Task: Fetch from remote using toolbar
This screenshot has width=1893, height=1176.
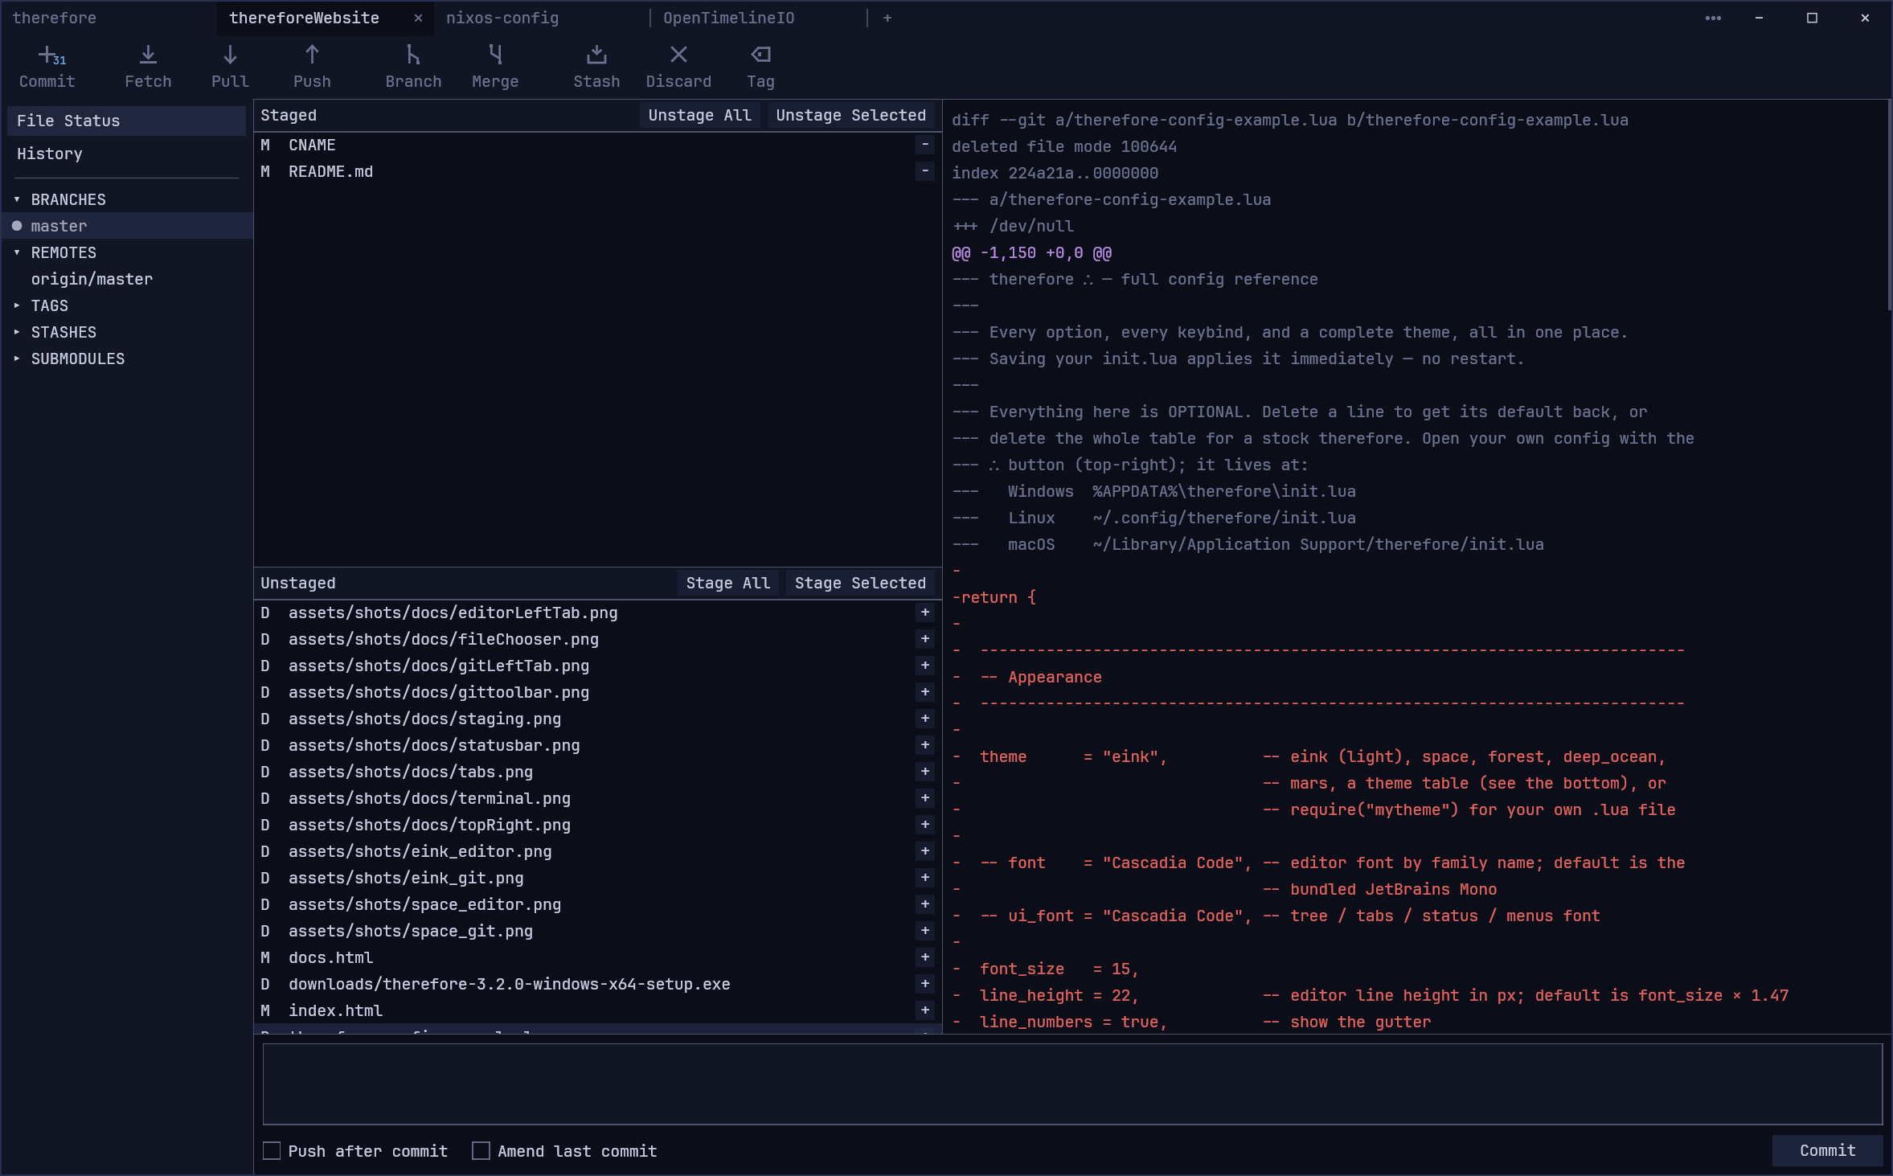Action: [148, 67]
